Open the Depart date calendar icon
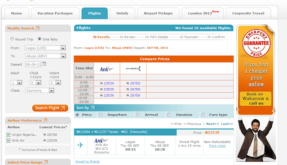This screenshot has width=287, height=165. pos(44,64)
